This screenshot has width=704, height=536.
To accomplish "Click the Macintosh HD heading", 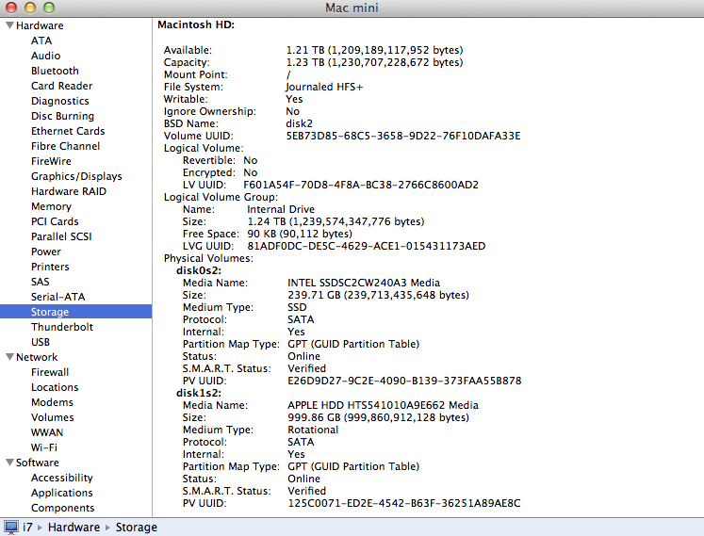I will point(196,24).
